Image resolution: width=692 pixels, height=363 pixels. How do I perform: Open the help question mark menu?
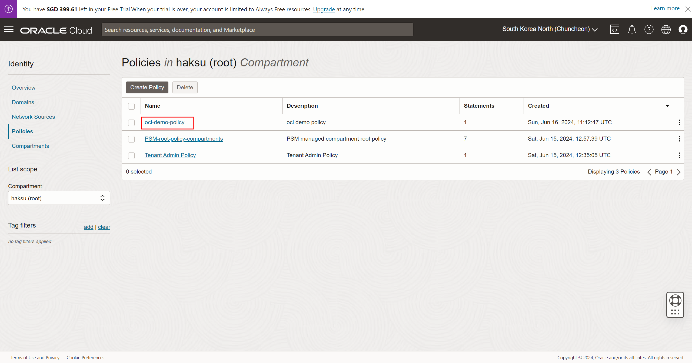coord(649,29)
